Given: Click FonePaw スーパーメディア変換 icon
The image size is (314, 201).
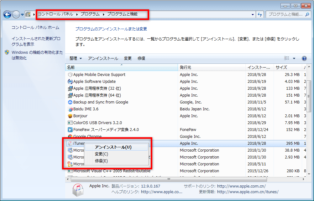Looking at the screenshot, I should coord(70,130).
